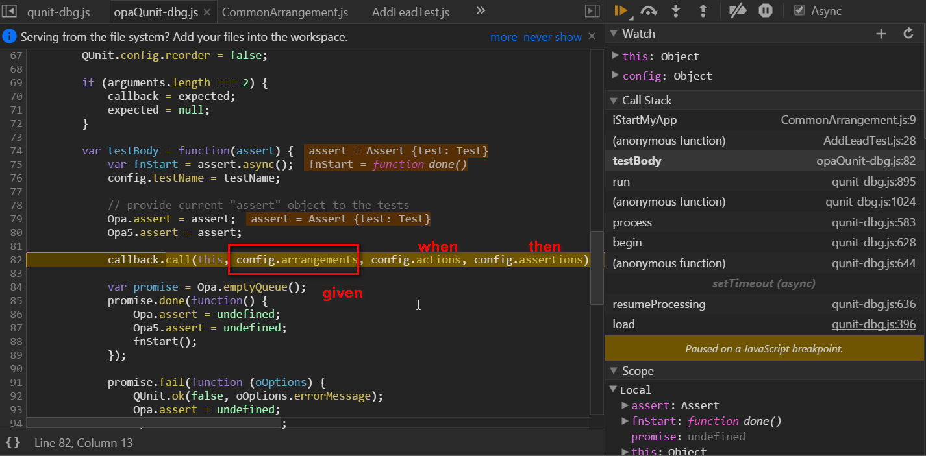
Task: Click 'Line 82, Column 13' status text
Action: 84,443
